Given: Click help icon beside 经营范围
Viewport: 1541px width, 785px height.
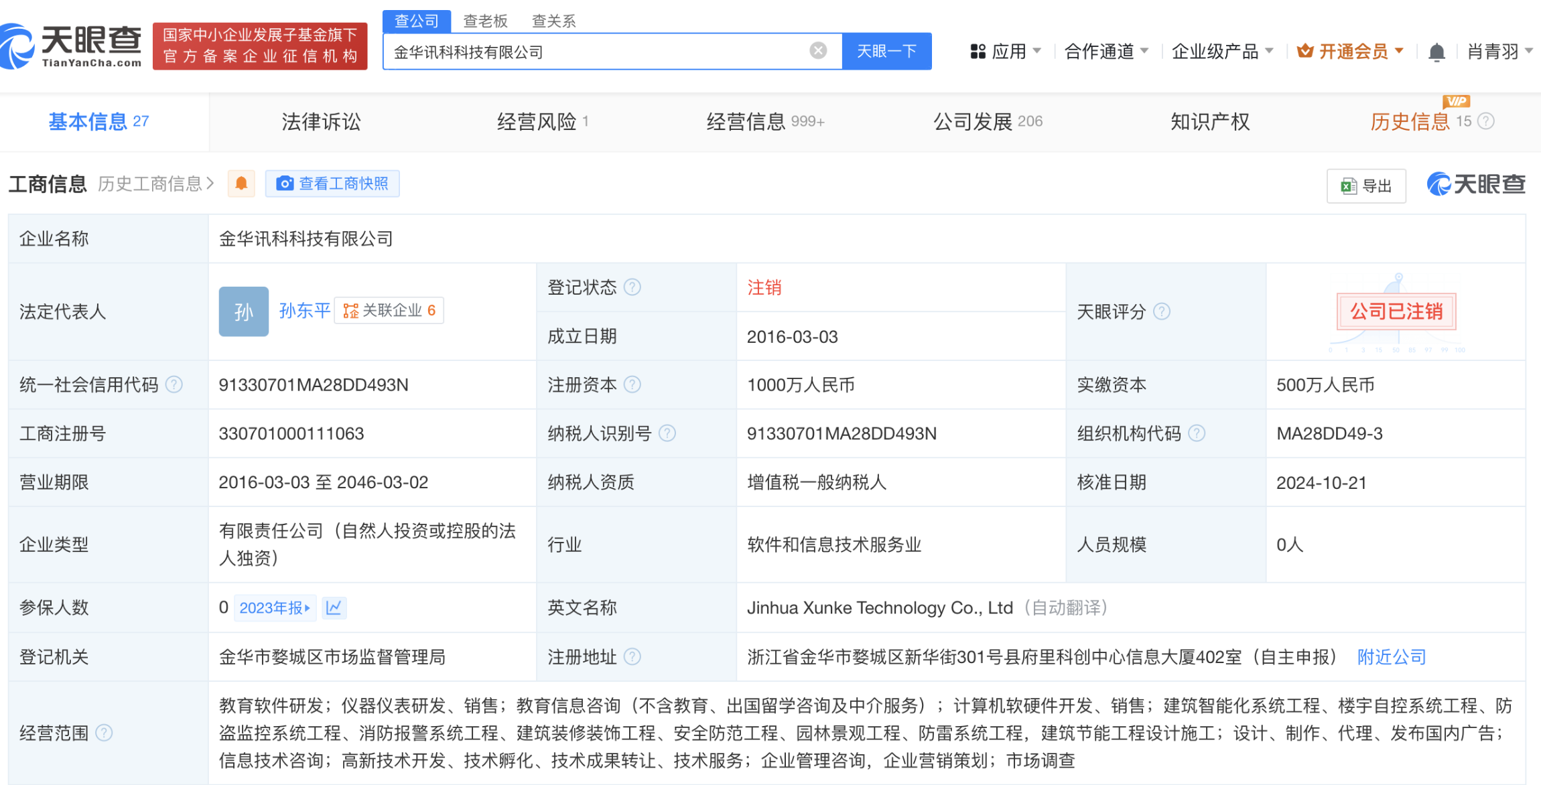Looking at the screenshot, I should click(104, 733).
